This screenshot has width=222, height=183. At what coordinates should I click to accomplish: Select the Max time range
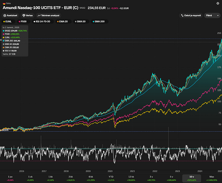pyautogui.click(x=212, y=178)
